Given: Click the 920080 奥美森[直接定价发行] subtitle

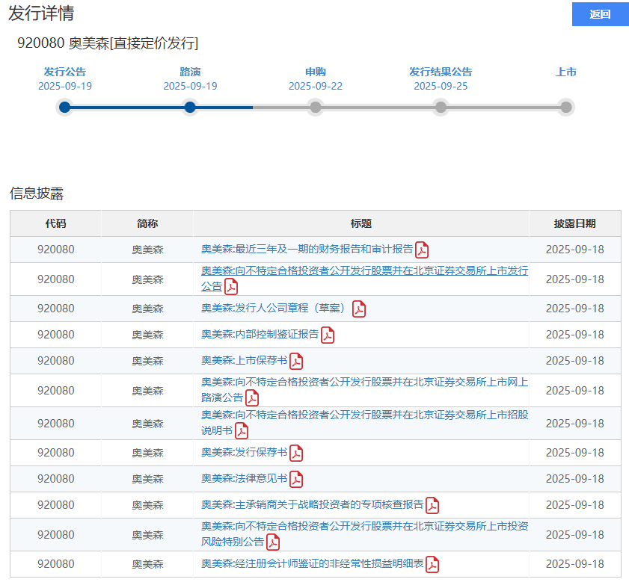Looking at the screenshot, I should pos(108,43).
